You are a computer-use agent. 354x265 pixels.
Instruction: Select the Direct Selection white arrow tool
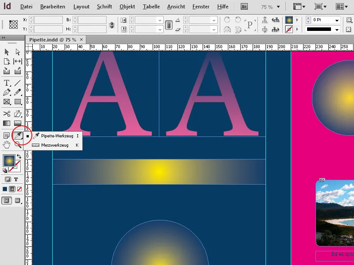(x=18, y=52)
